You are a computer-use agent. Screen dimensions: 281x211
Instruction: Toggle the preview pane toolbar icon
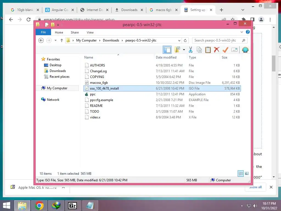click(167, 50)
